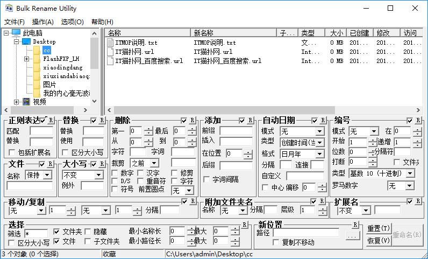Reset the 新位置 section with its R button

pos(355,225)
